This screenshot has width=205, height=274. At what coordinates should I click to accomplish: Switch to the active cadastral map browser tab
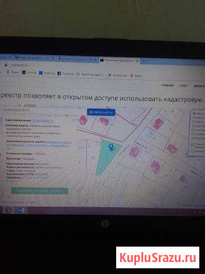click(120, 61)
